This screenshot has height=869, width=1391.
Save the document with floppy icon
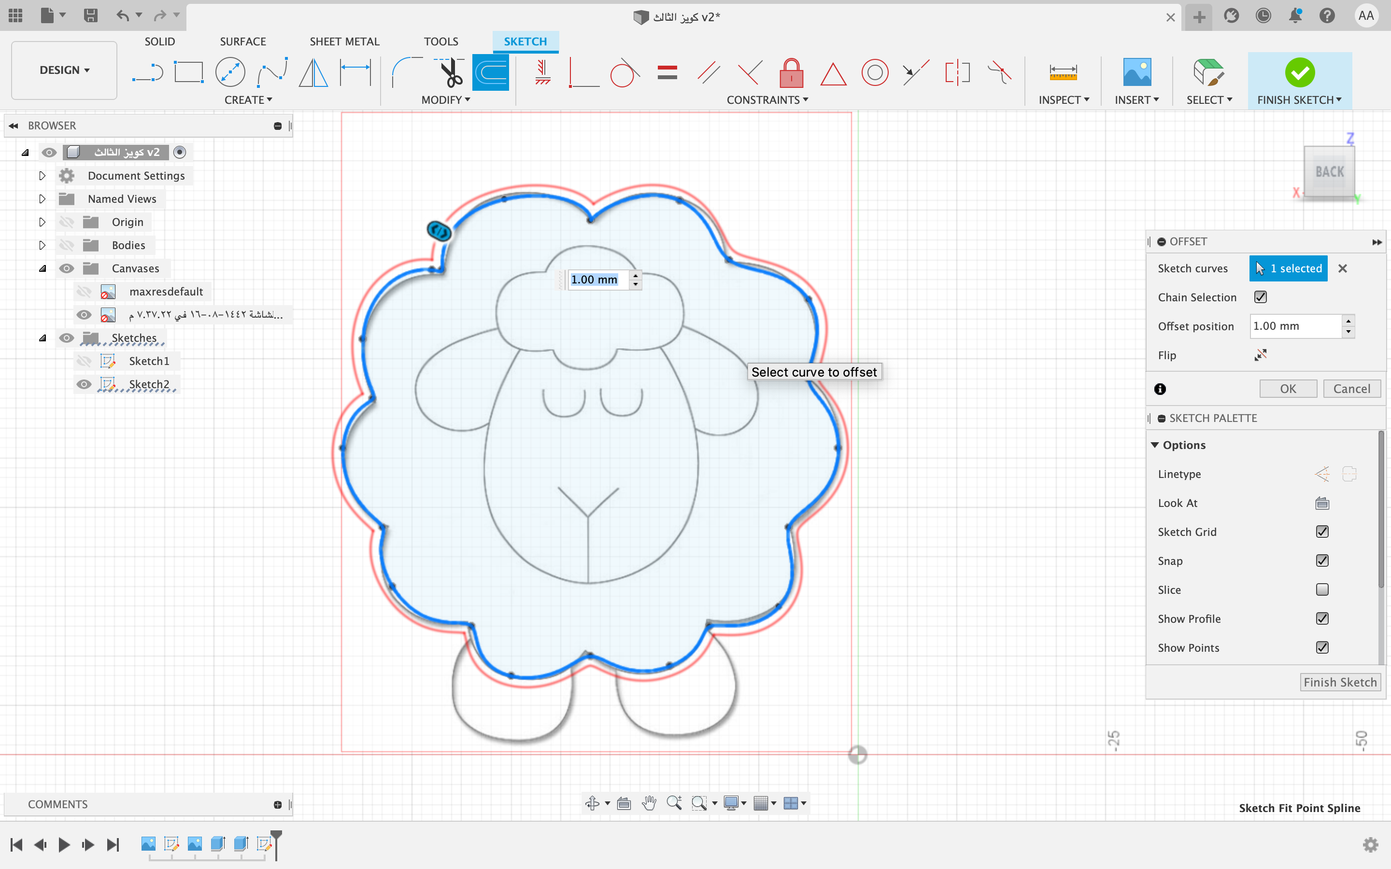click(x=90, y=15)
